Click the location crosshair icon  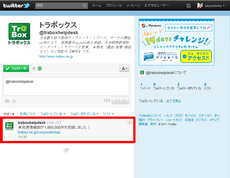tap(14, 101)
